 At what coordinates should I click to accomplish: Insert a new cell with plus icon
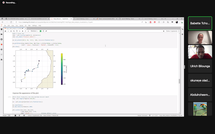point(8,31)
